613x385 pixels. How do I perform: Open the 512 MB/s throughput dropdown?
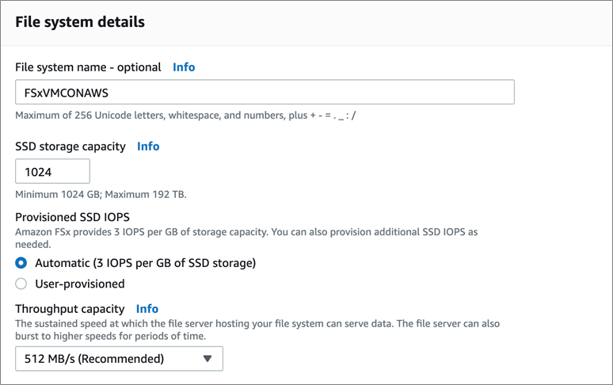pos(119,359)
